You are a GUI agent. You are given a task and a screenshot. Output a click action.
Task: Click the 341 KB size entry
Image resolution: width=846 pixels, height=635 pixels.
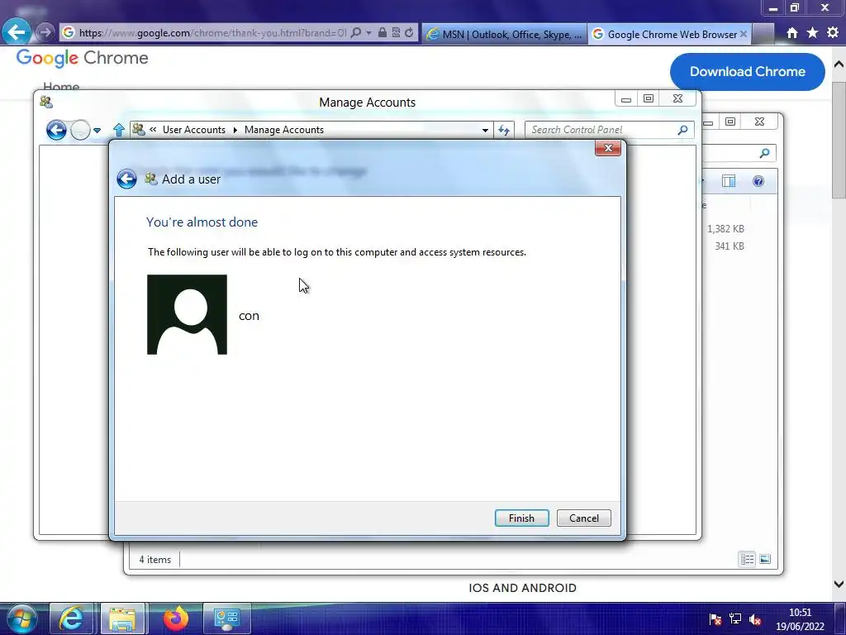tap(729, 246)
